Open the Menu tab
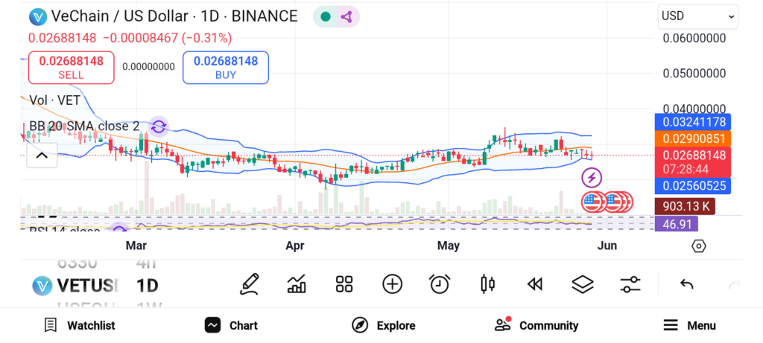 689,325
